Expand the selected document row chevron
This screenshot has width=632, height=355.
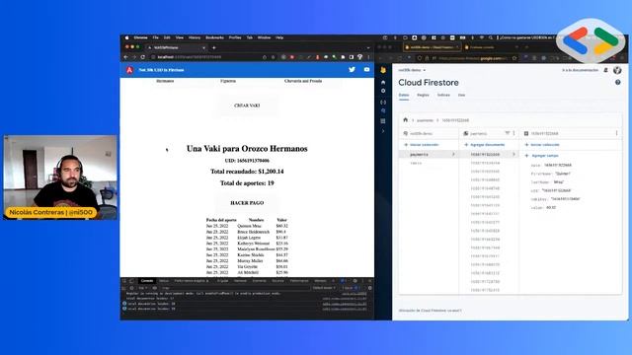[x=513, y=154]
